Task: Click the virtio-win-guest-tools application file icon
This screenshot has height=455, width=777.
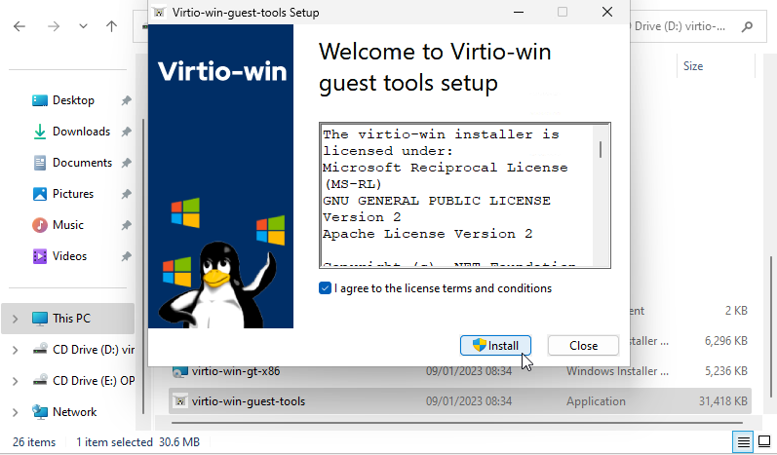Action: (179, 401)
